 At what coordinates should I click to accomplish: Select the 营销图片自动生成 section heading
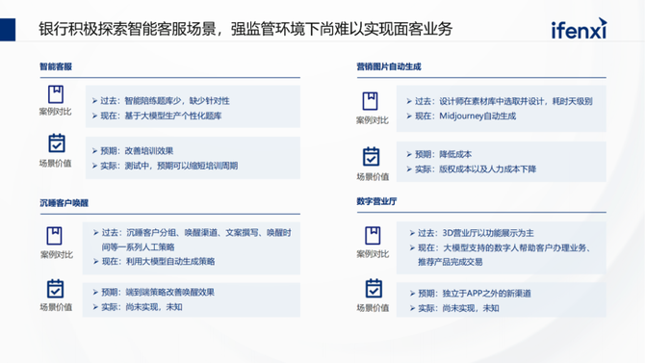point(389,66)
